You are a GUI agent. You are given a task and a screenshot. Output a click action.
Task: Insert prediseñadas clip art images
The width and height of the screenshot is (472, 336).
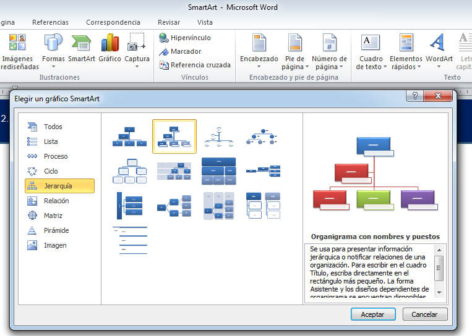(17, 52)
